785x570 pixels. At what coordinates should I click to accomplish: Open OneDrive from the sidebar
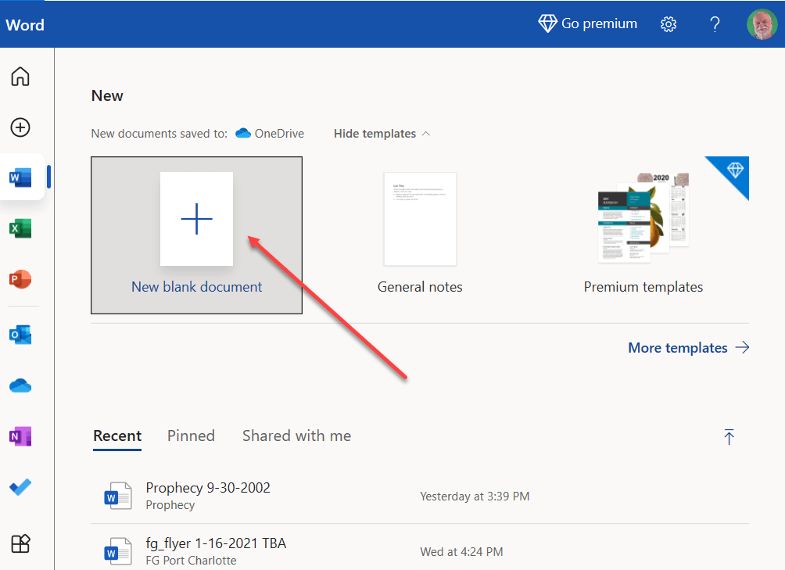20,385
